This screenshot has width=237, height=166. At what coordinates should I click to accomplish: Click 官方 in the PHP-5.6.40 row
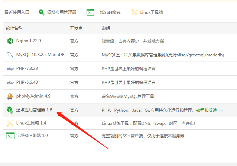74,83
